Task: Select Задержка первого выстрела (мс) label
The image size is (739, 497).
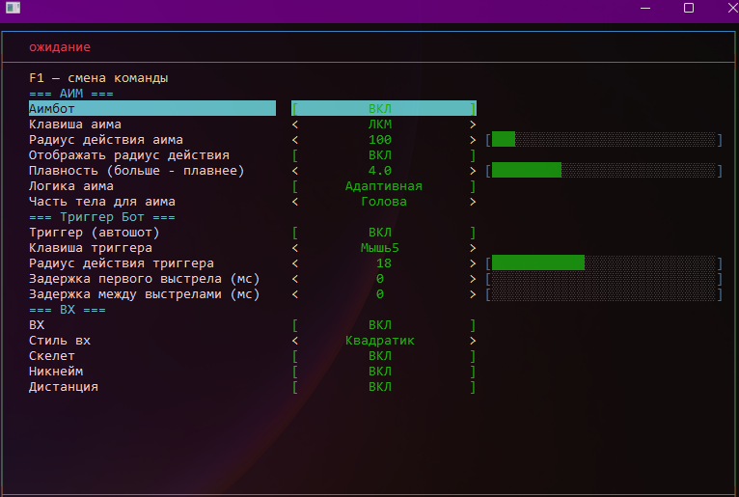Action: [x=144, y=279]
